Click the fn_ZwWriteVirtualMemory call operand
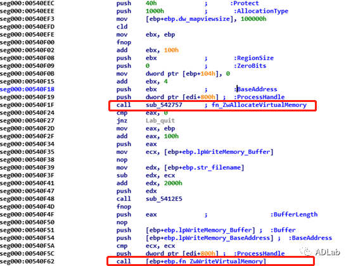This screenshot has height=266, width=351. pyautogui.click(x=206, y=262)
